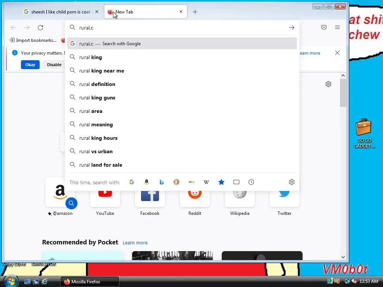
Task: Click the go arrow in the address bar
Action: [292, 28]
